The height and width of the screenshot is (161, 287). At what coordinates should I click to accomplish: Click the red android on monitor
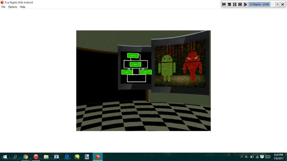193,67
